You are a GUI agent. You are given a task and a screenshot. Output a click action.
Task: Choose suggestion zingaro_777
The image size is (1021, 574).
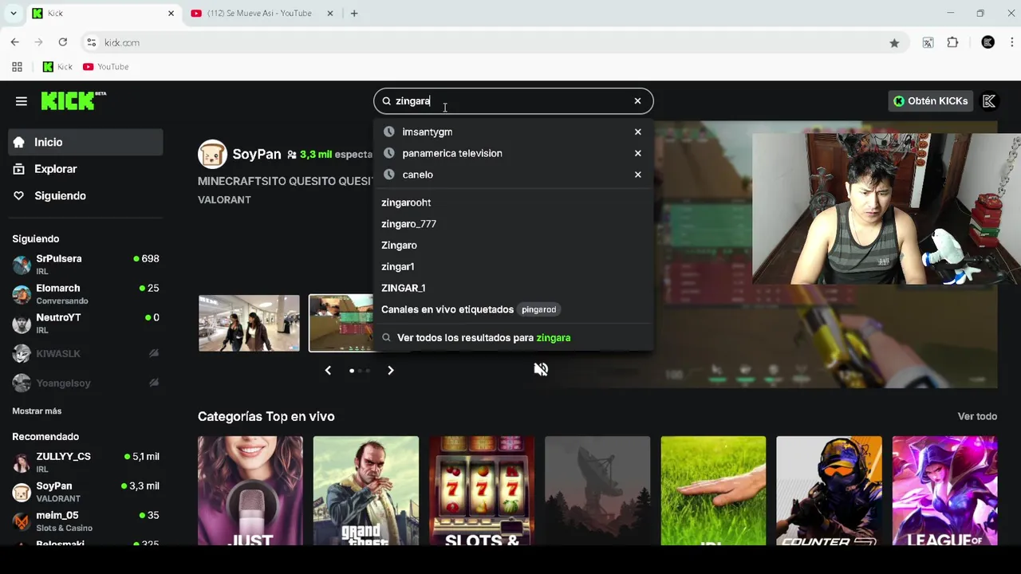tap(408, 224)
